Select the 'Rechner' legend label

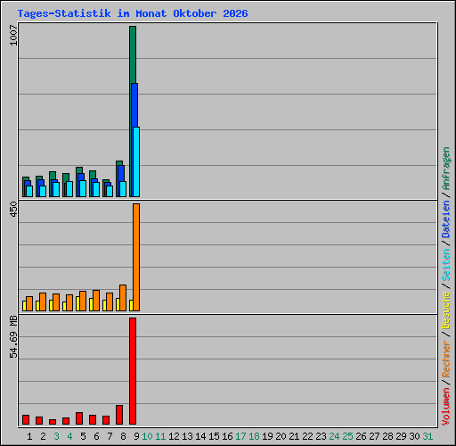pyautogui.click(x=446, y=359)
